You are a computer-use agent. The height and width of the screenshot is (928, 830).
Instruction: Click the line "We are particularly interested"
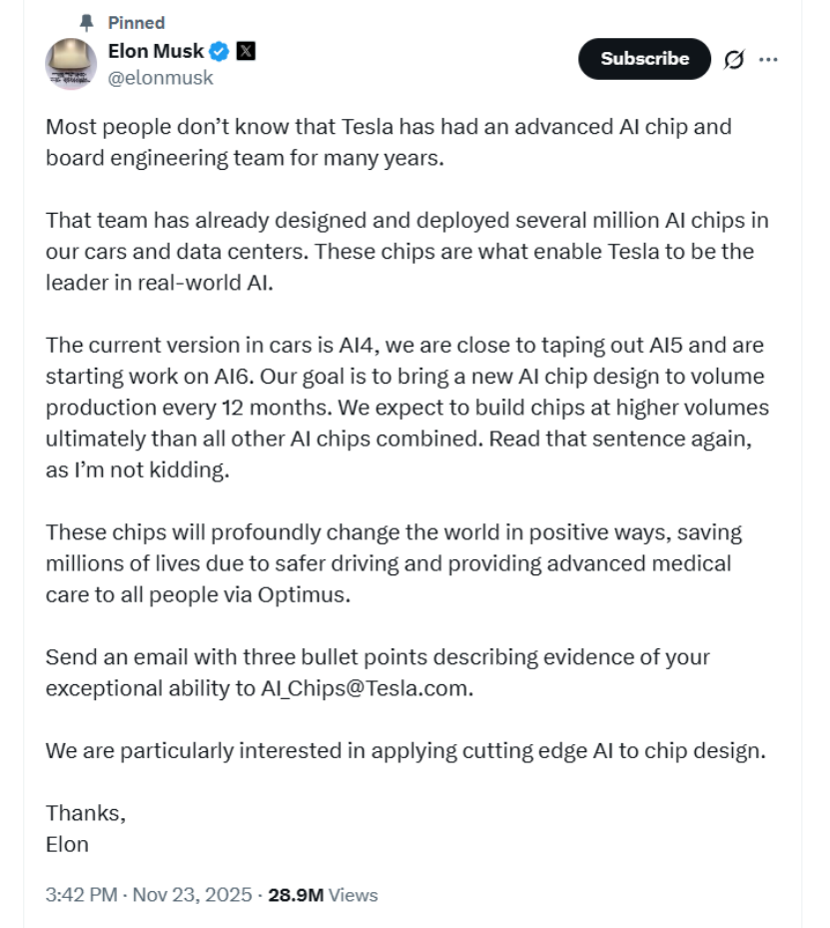[406, 751]
